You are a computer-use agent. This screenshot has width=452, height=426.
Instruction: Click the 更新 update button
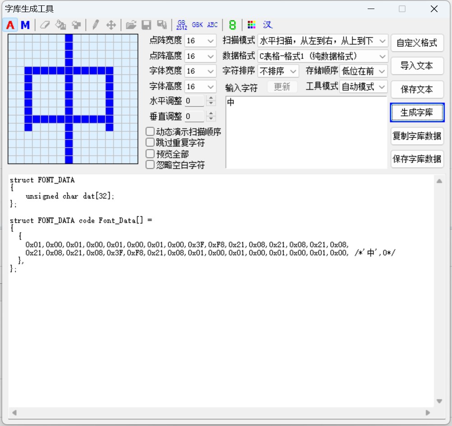(282, 86)
